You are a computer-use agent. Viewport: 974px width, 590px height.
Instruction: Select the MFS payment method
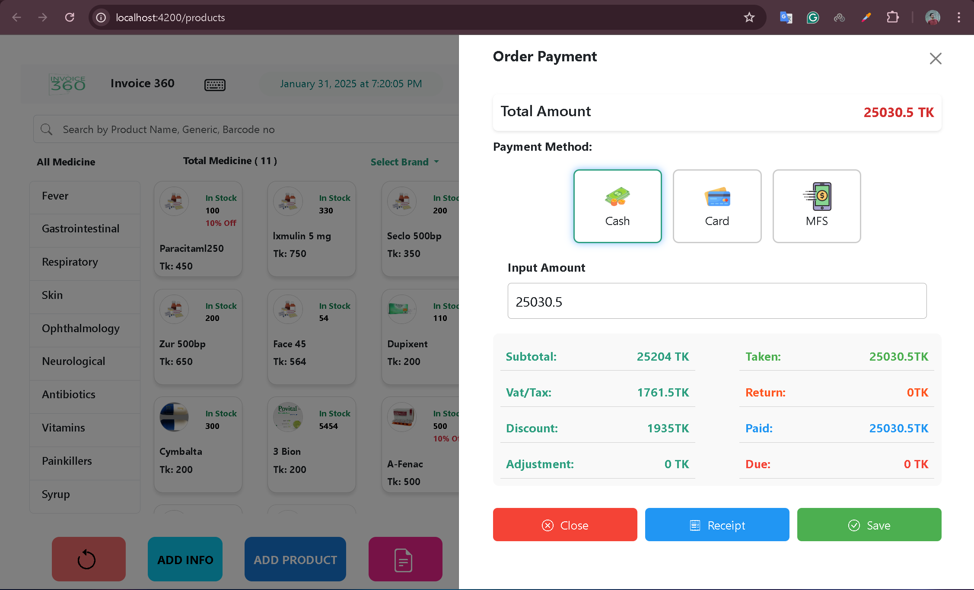[817, 206]
